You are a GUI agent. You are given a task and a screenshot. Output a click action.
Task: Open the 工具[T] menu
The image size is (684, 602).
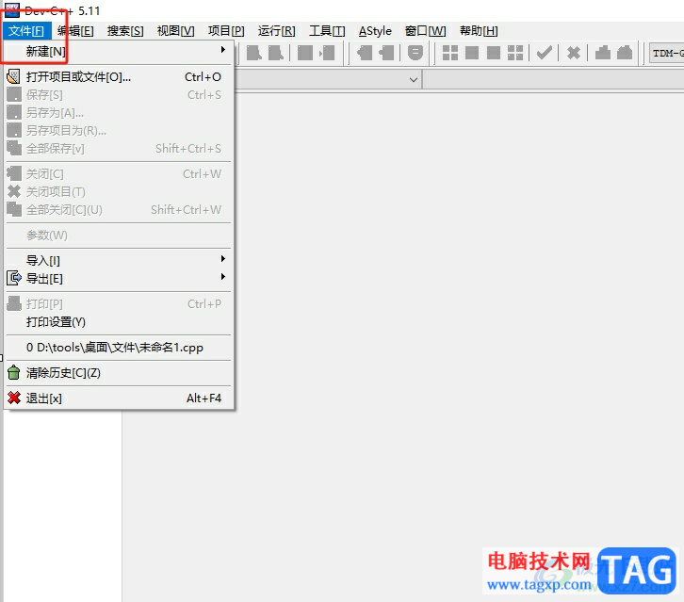click(x=327, y=31)
